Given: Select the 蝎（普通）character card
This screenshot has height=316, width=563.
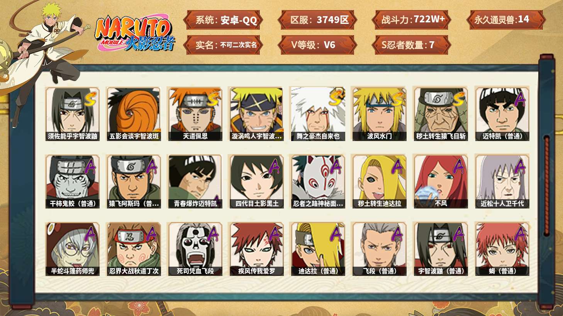Looking at the screenshot, I should tap(502, 249).
